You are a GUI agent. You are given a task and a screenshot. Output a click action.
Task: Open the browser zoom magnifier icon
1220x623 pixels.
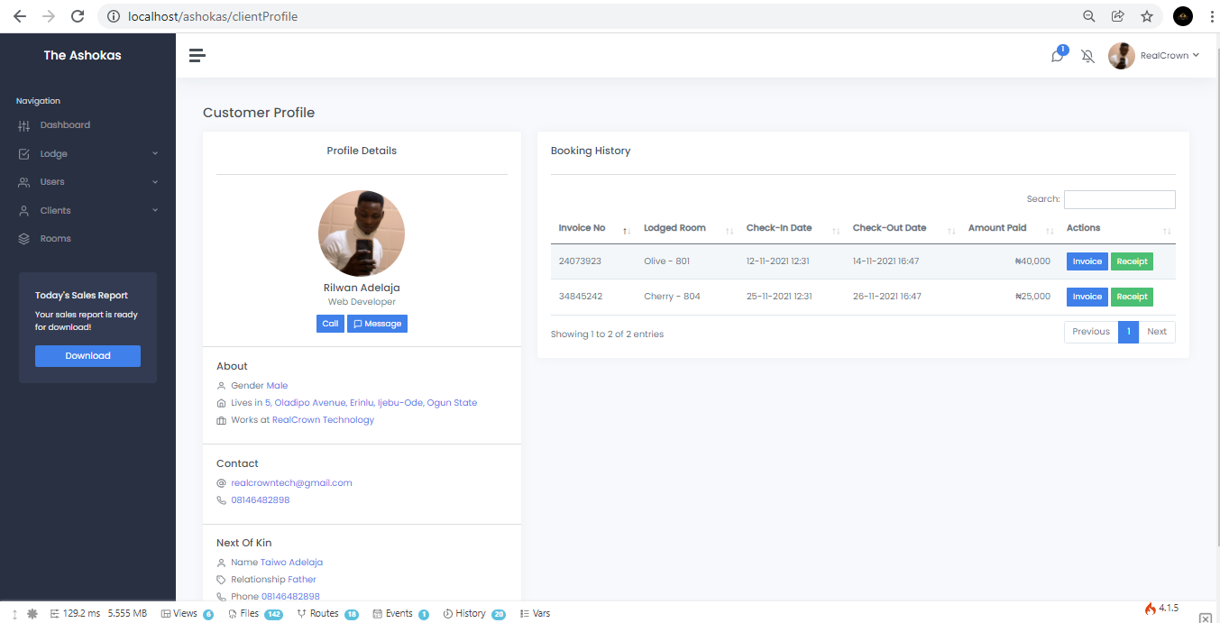click(x=1088, y=16)
